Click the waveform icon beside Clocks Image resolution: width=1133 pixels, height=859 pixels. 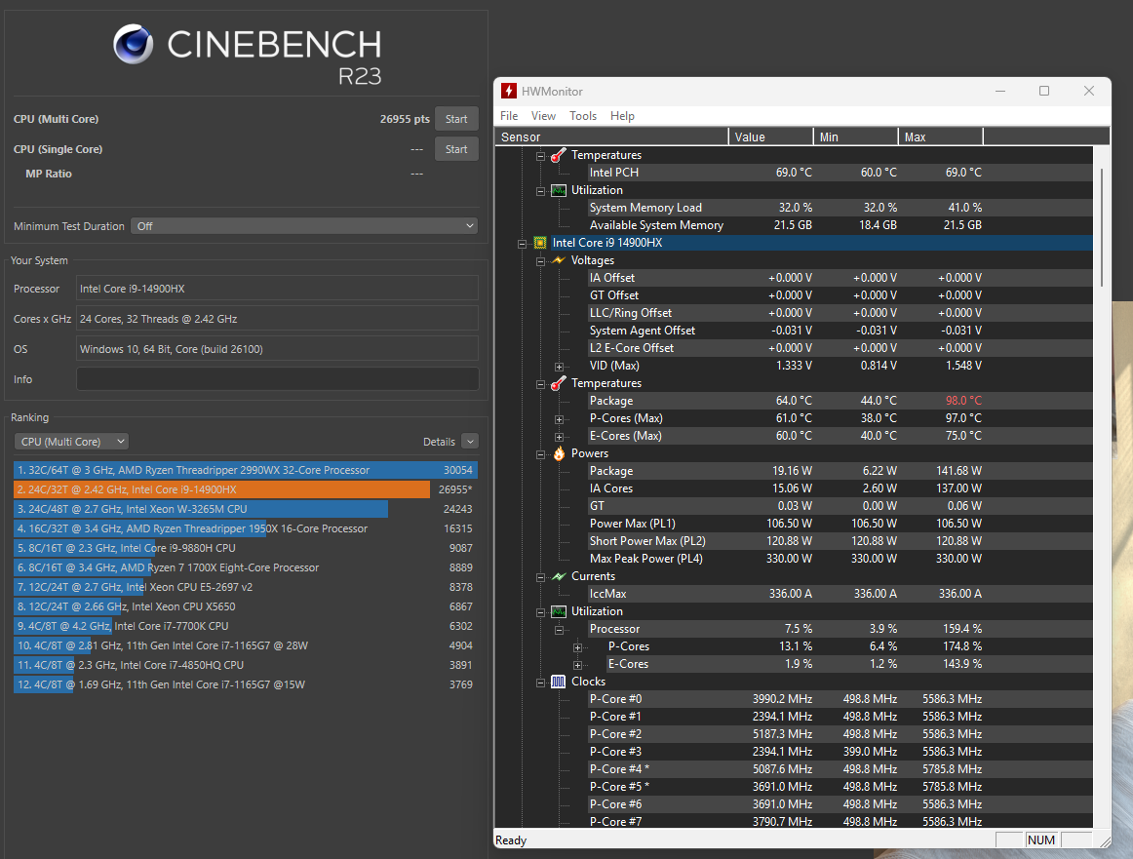pyautogui.click(x=559, y=682)
